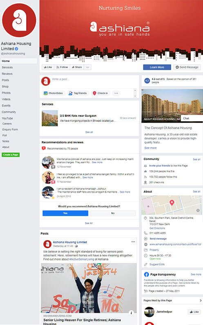Click the Photo/Video post option
Screen dimensions: 203x325
coord(53,93)
